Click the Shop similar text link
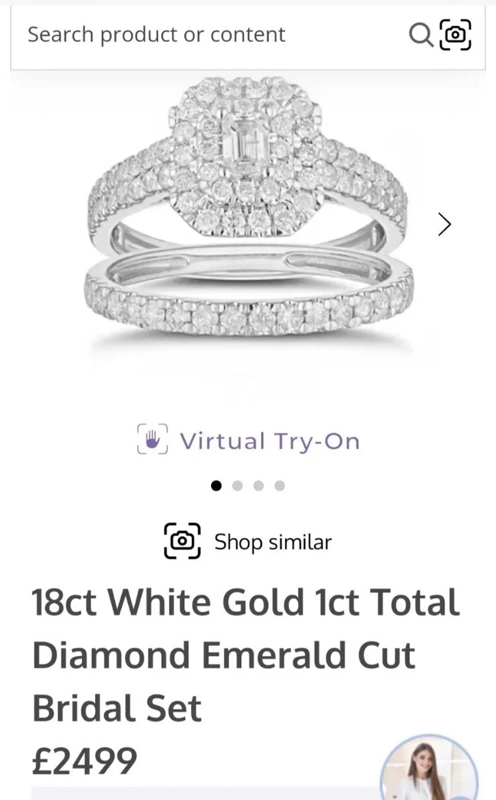 point(273,542)
